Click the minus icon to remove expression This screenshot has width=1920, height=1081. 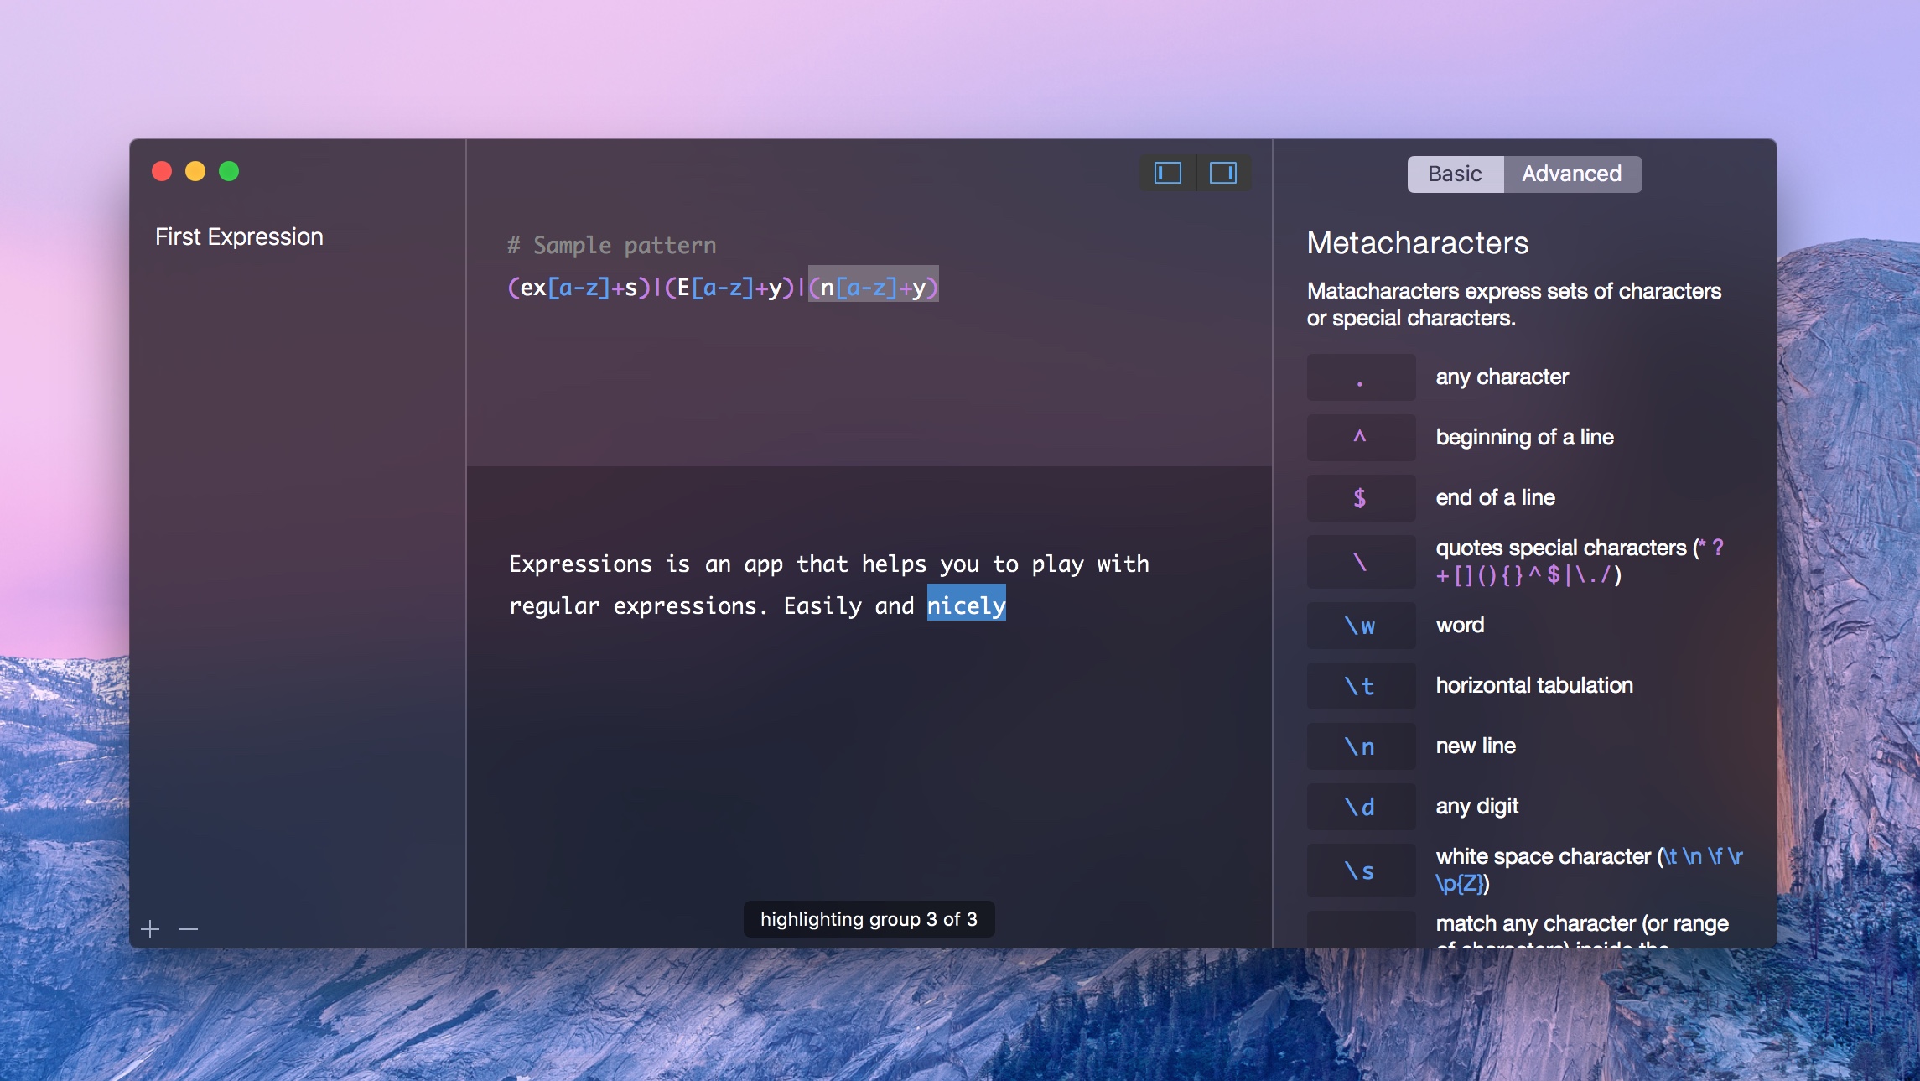tap(189, 929)
